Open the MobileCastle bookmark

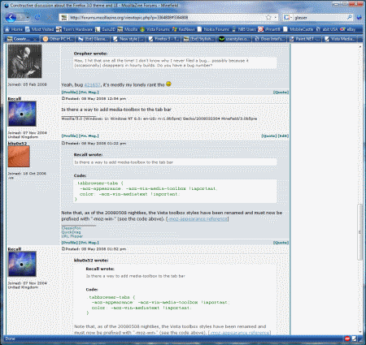point(298,29)
